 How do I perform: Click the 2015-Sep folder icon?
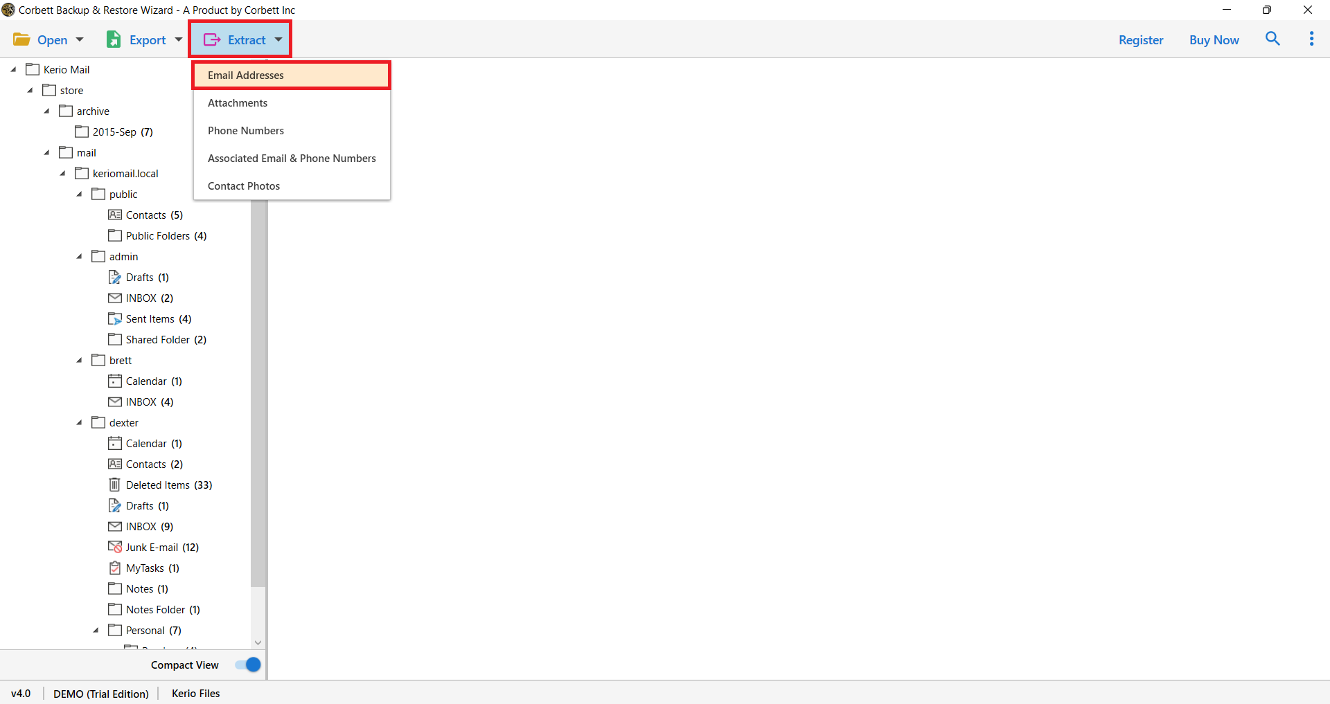[x=82, y=132]
